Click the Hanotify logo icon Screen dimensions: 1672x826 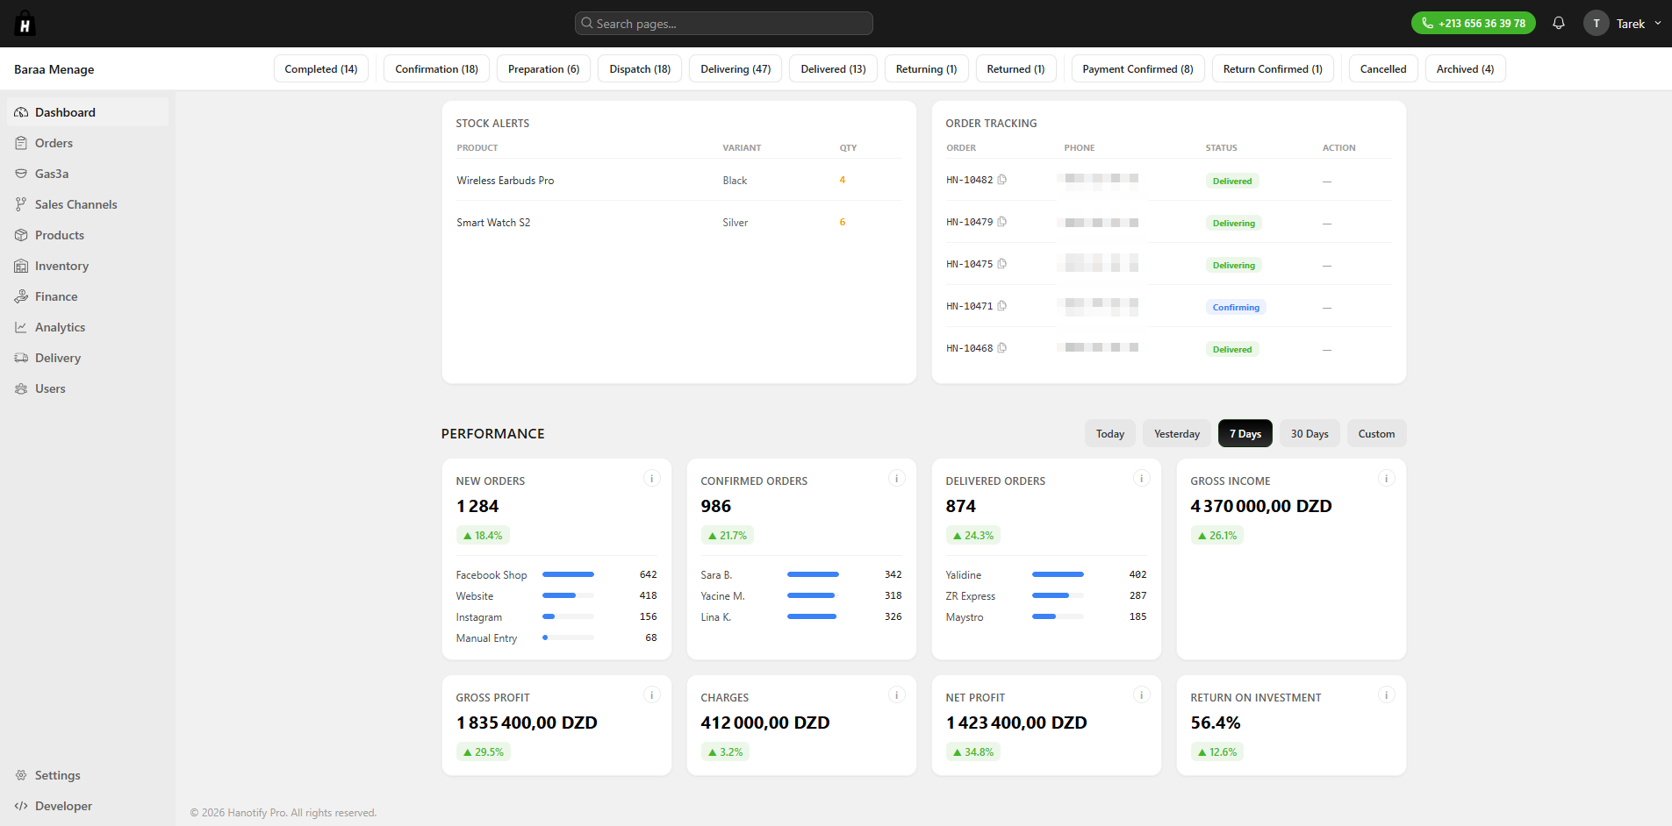[25, 24]
